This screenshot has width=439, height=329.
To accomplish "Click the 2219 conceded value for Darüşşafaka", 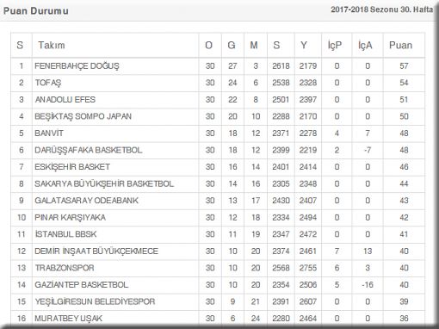I will [x=308, y=150].
